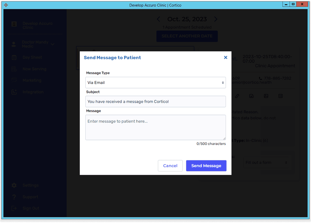The height and width of the screenshot is (223, 311).
Task: Expand the Doctor Mandy Medic chevron
Action: [52, 44]
